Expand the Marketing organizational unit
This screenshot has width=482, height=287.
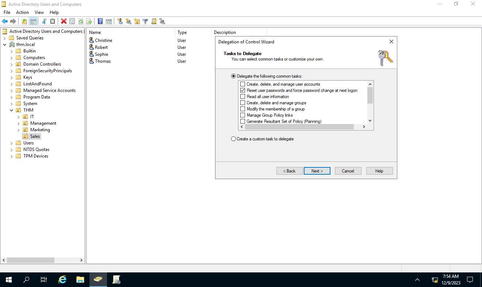click(19, 130)
